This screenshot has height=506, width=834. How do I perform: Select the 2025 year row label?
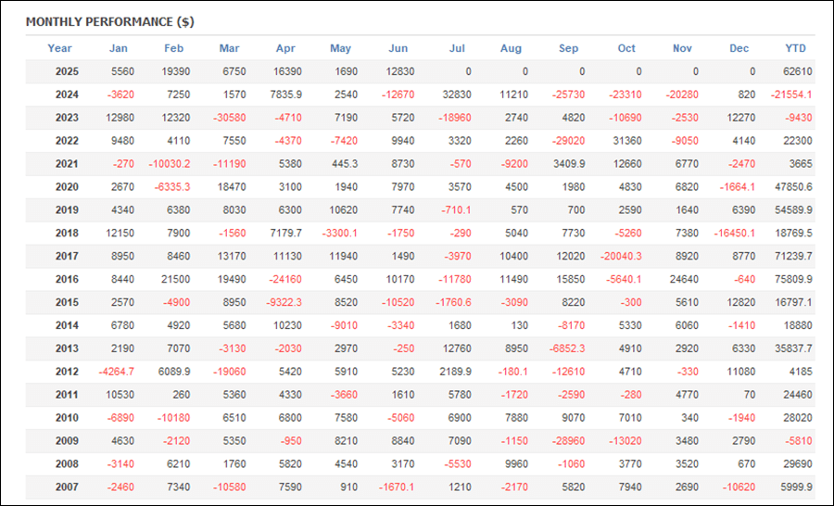pos(67,71)
